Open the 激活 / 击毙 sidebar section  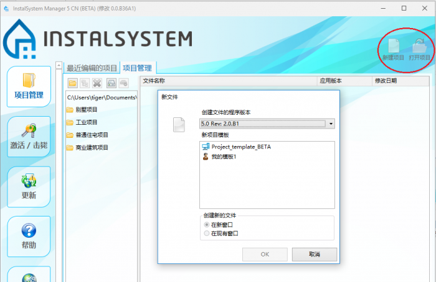point(29,137)
